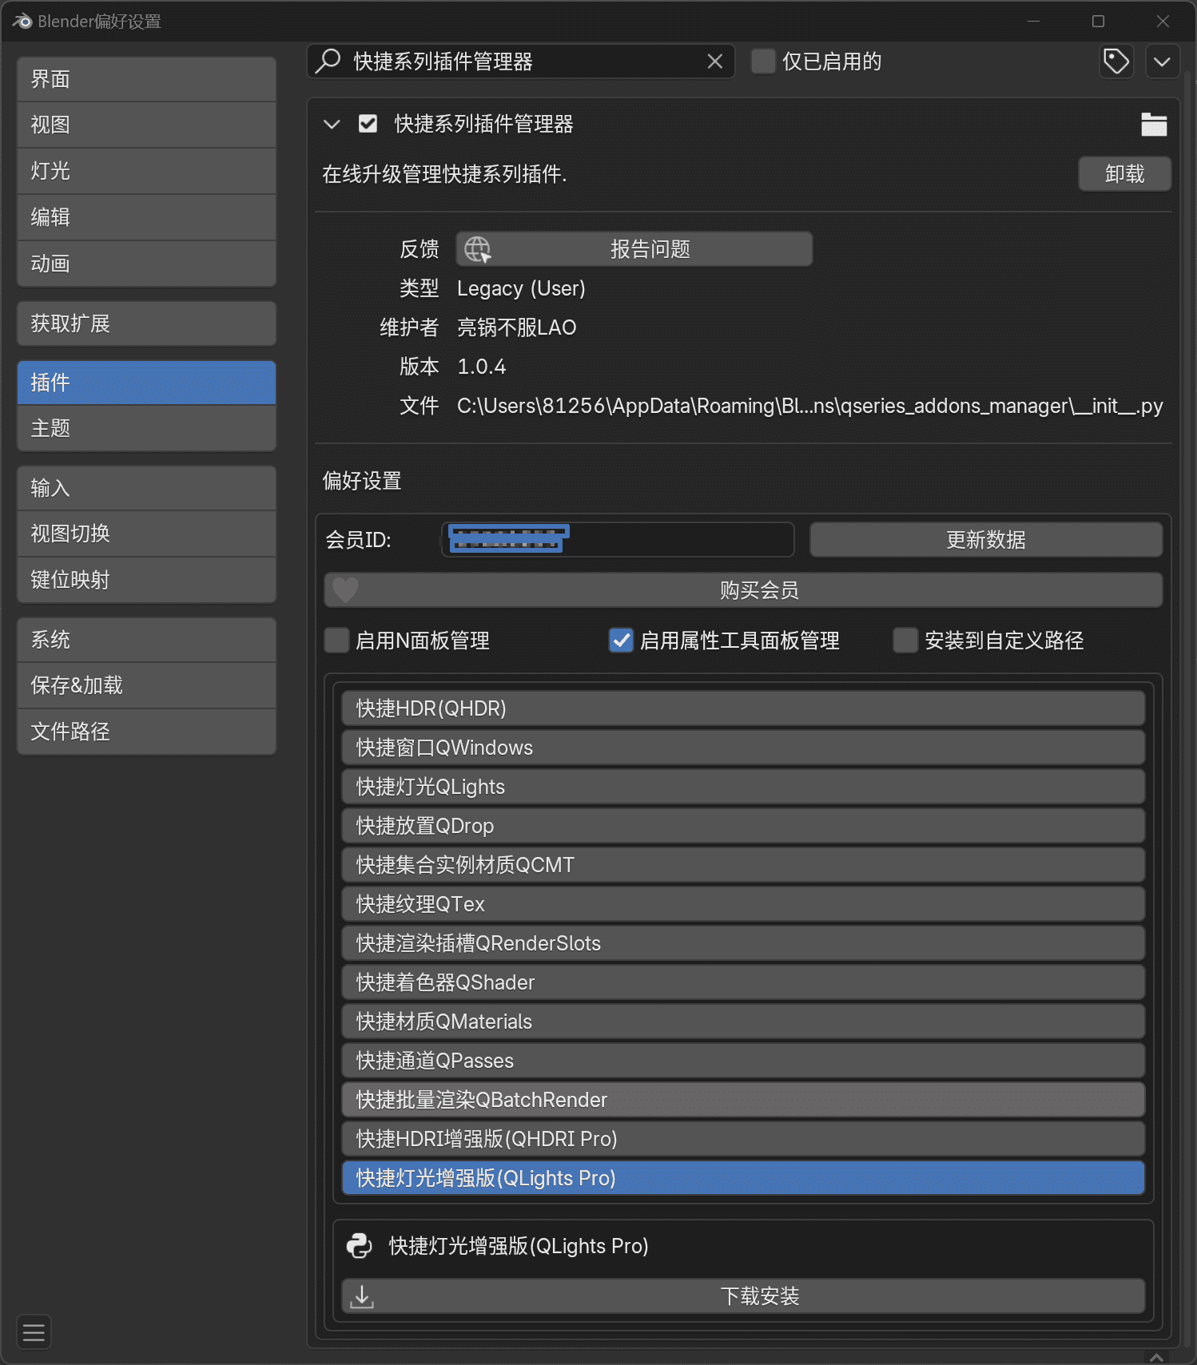Select 快捷纹理QTex entry
This screenshot has width=1197, height=1365.
point(743,904)
